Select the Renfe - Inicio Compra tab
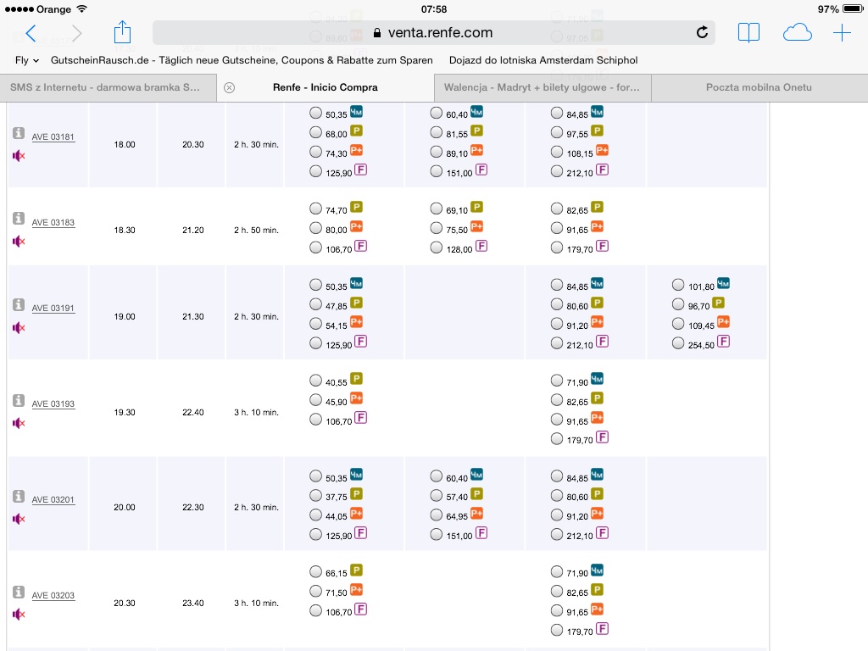Image resolution: width=868 pixels, height=651 pixels. click(x=325, y=87)
